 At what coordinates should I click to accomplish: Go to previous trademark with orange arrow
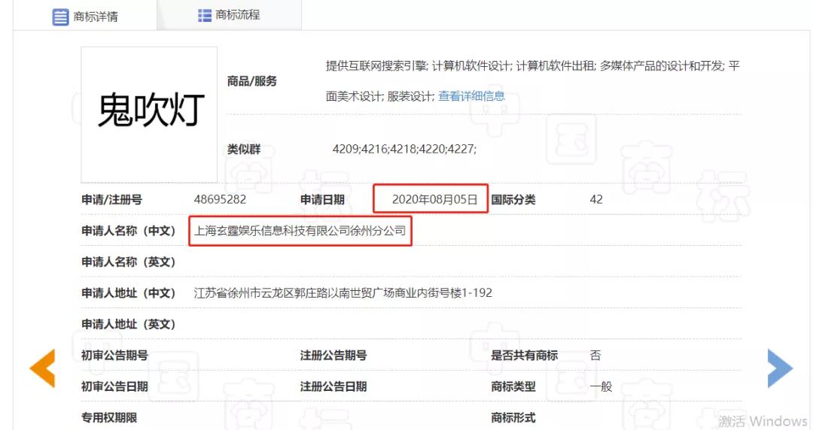[42, 368]
